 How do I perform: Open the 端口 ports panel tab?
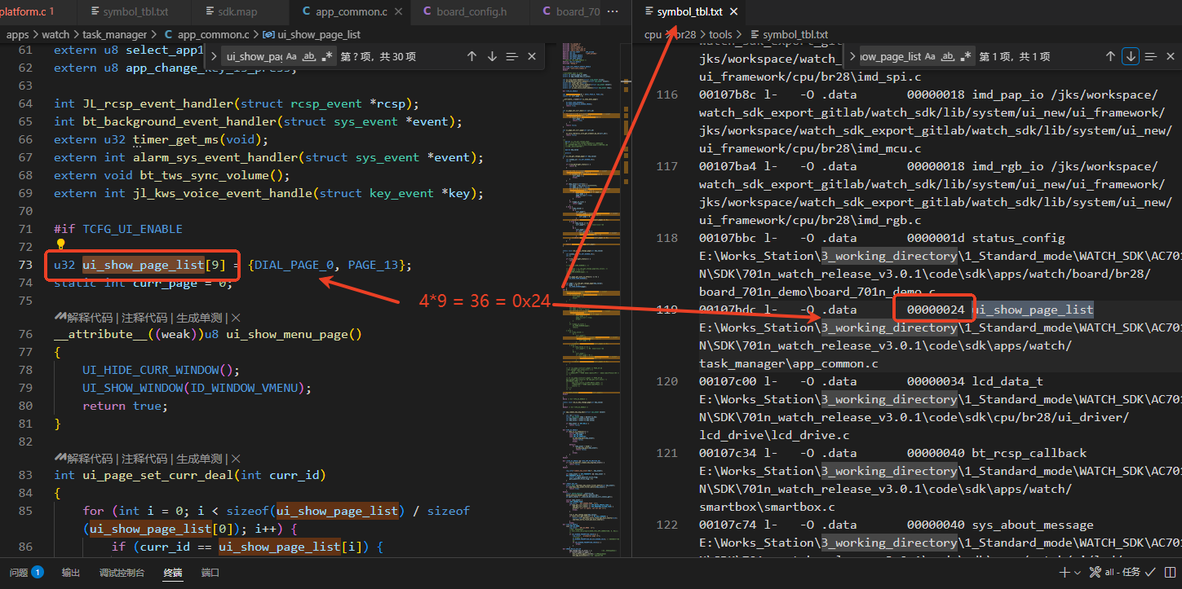point(210,573)
